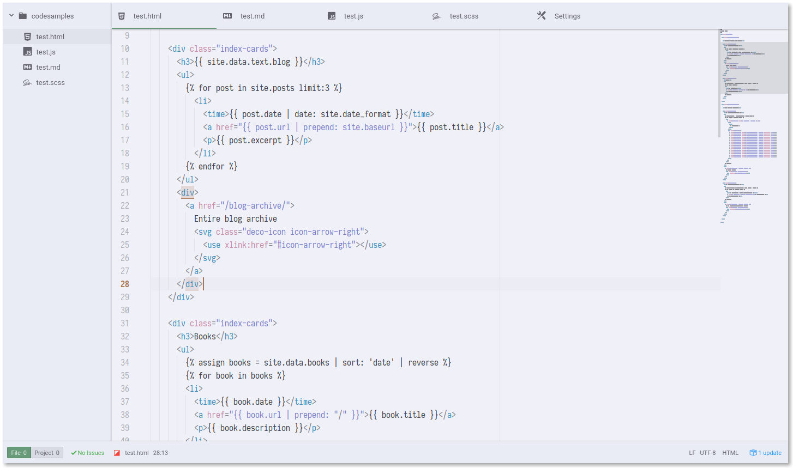Click the tools icon on Settings tab
Viewport: 793px width, 468px height.
542,15
